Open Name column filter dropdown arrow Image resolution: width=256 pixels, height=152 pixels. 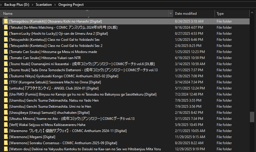[x=171, y=13]
